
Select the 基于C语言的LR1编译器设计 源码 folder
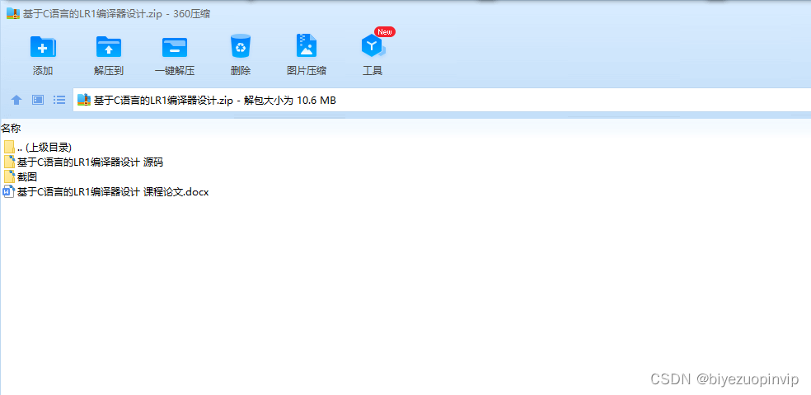click(x=83, y=162)
